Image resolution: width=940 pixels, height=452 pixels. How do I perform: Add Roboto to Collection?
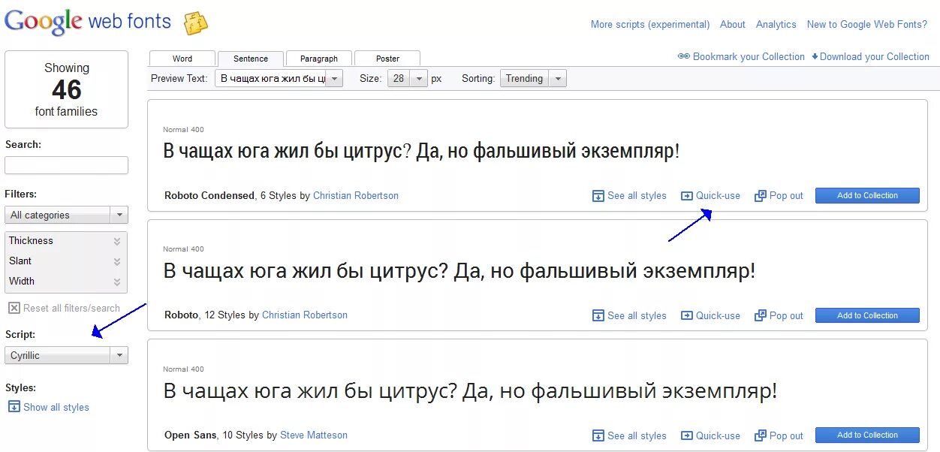(867, 315)
